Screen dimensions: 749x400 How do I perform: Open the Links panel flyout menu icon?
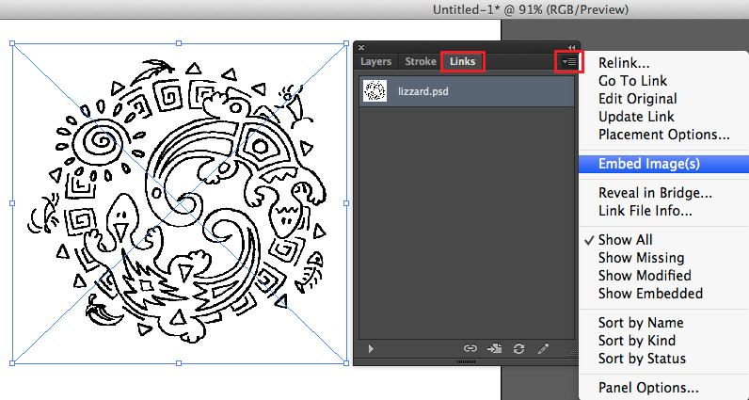pos(569,61)
